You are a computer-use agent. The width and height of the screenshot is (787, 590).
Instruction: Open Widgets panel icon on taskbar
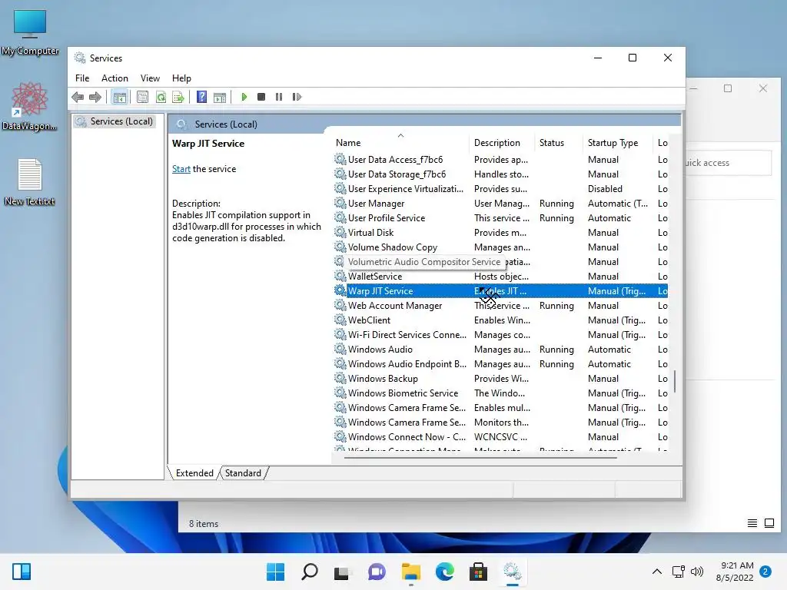point(22,572)
